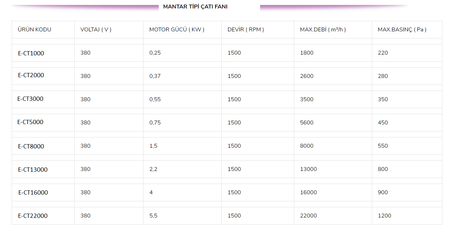This screenshot has width=453, height=233.
Task: Click the MOTOR GÜCÜ ( KW ) header
Action: click(x=177, y=30)
